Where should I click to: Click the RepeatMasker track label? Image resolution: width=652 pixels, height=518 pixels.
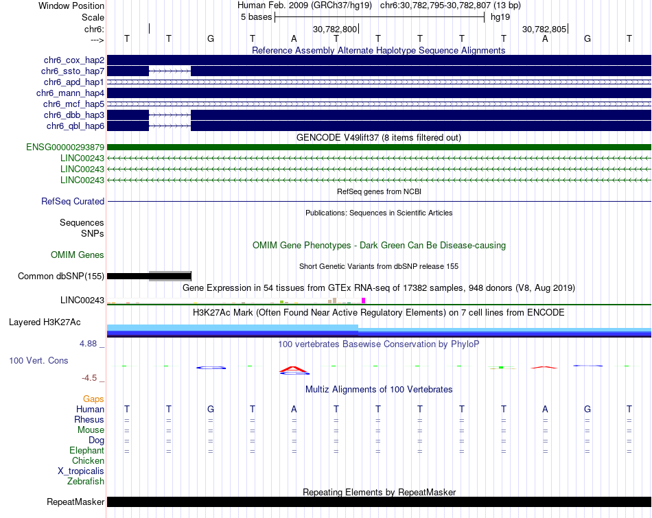75,502
